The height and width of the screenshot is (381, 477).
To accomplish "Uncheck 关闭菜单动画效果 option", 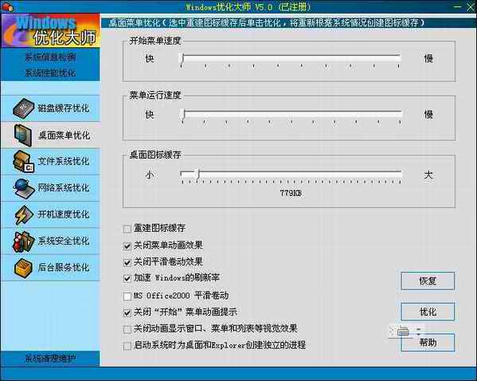I will (127, 245).
